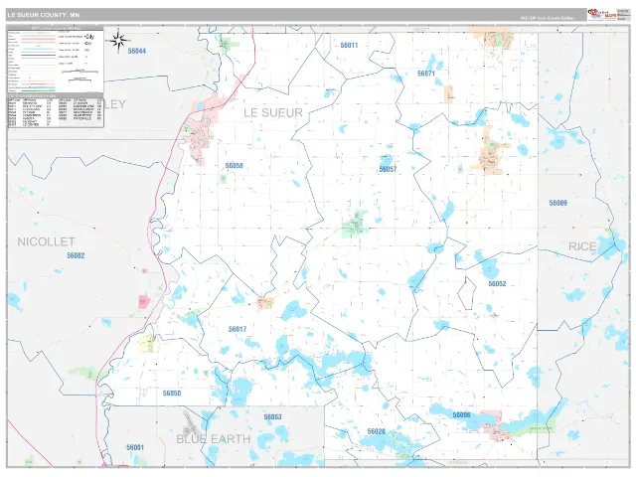This screenshot has width=636, height=477.
Task: Select ZIP code label 56028
Action: tap(376, 431)
